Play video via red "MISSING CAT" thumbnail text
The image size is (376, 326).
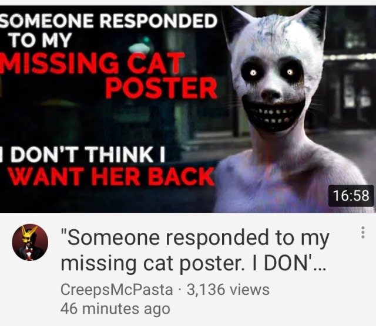(92, 63)
